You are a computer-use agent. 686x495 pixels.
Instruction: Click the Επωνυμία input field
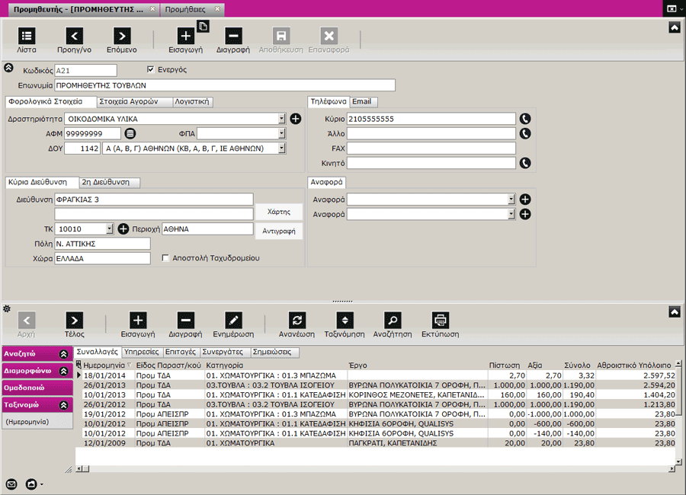(225, 85)
